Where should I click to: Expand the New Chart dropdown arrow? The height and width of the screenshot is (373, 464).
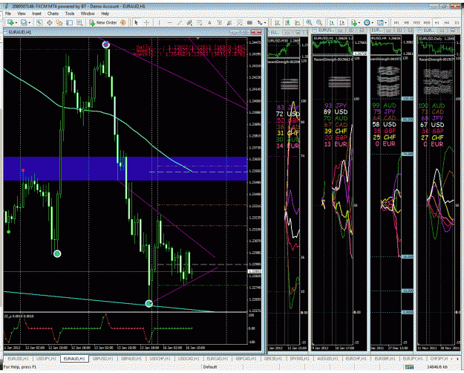[x=16, y=22]
